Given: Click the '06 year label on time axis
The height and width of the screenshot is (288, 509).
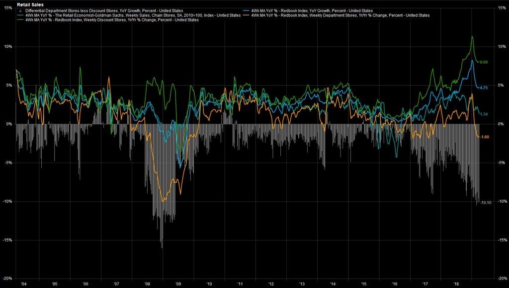Looking at the screenshot, I should point(85,284).
